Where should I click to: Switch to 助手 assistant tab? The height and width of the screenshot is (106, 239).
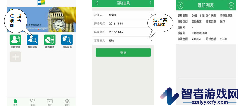click(50, 102)
